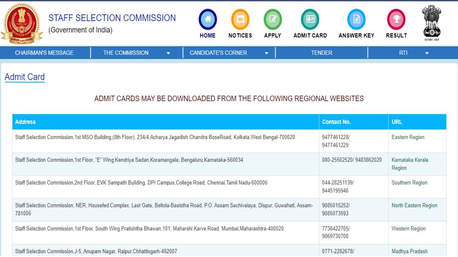Click the Southern Region link
This screenshot has width=458, height=257.
tap(409, 183)
